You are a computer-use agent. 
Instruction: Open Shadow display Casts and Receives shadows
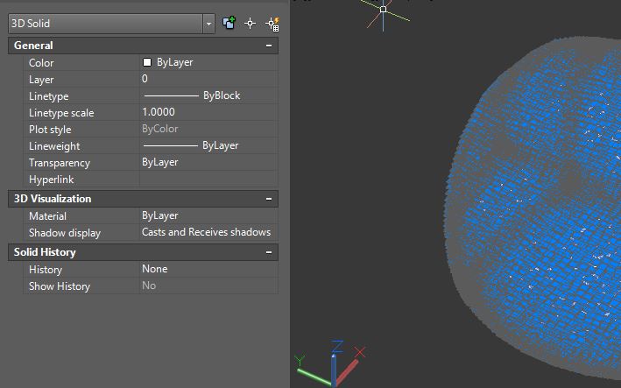coord(208,232)
